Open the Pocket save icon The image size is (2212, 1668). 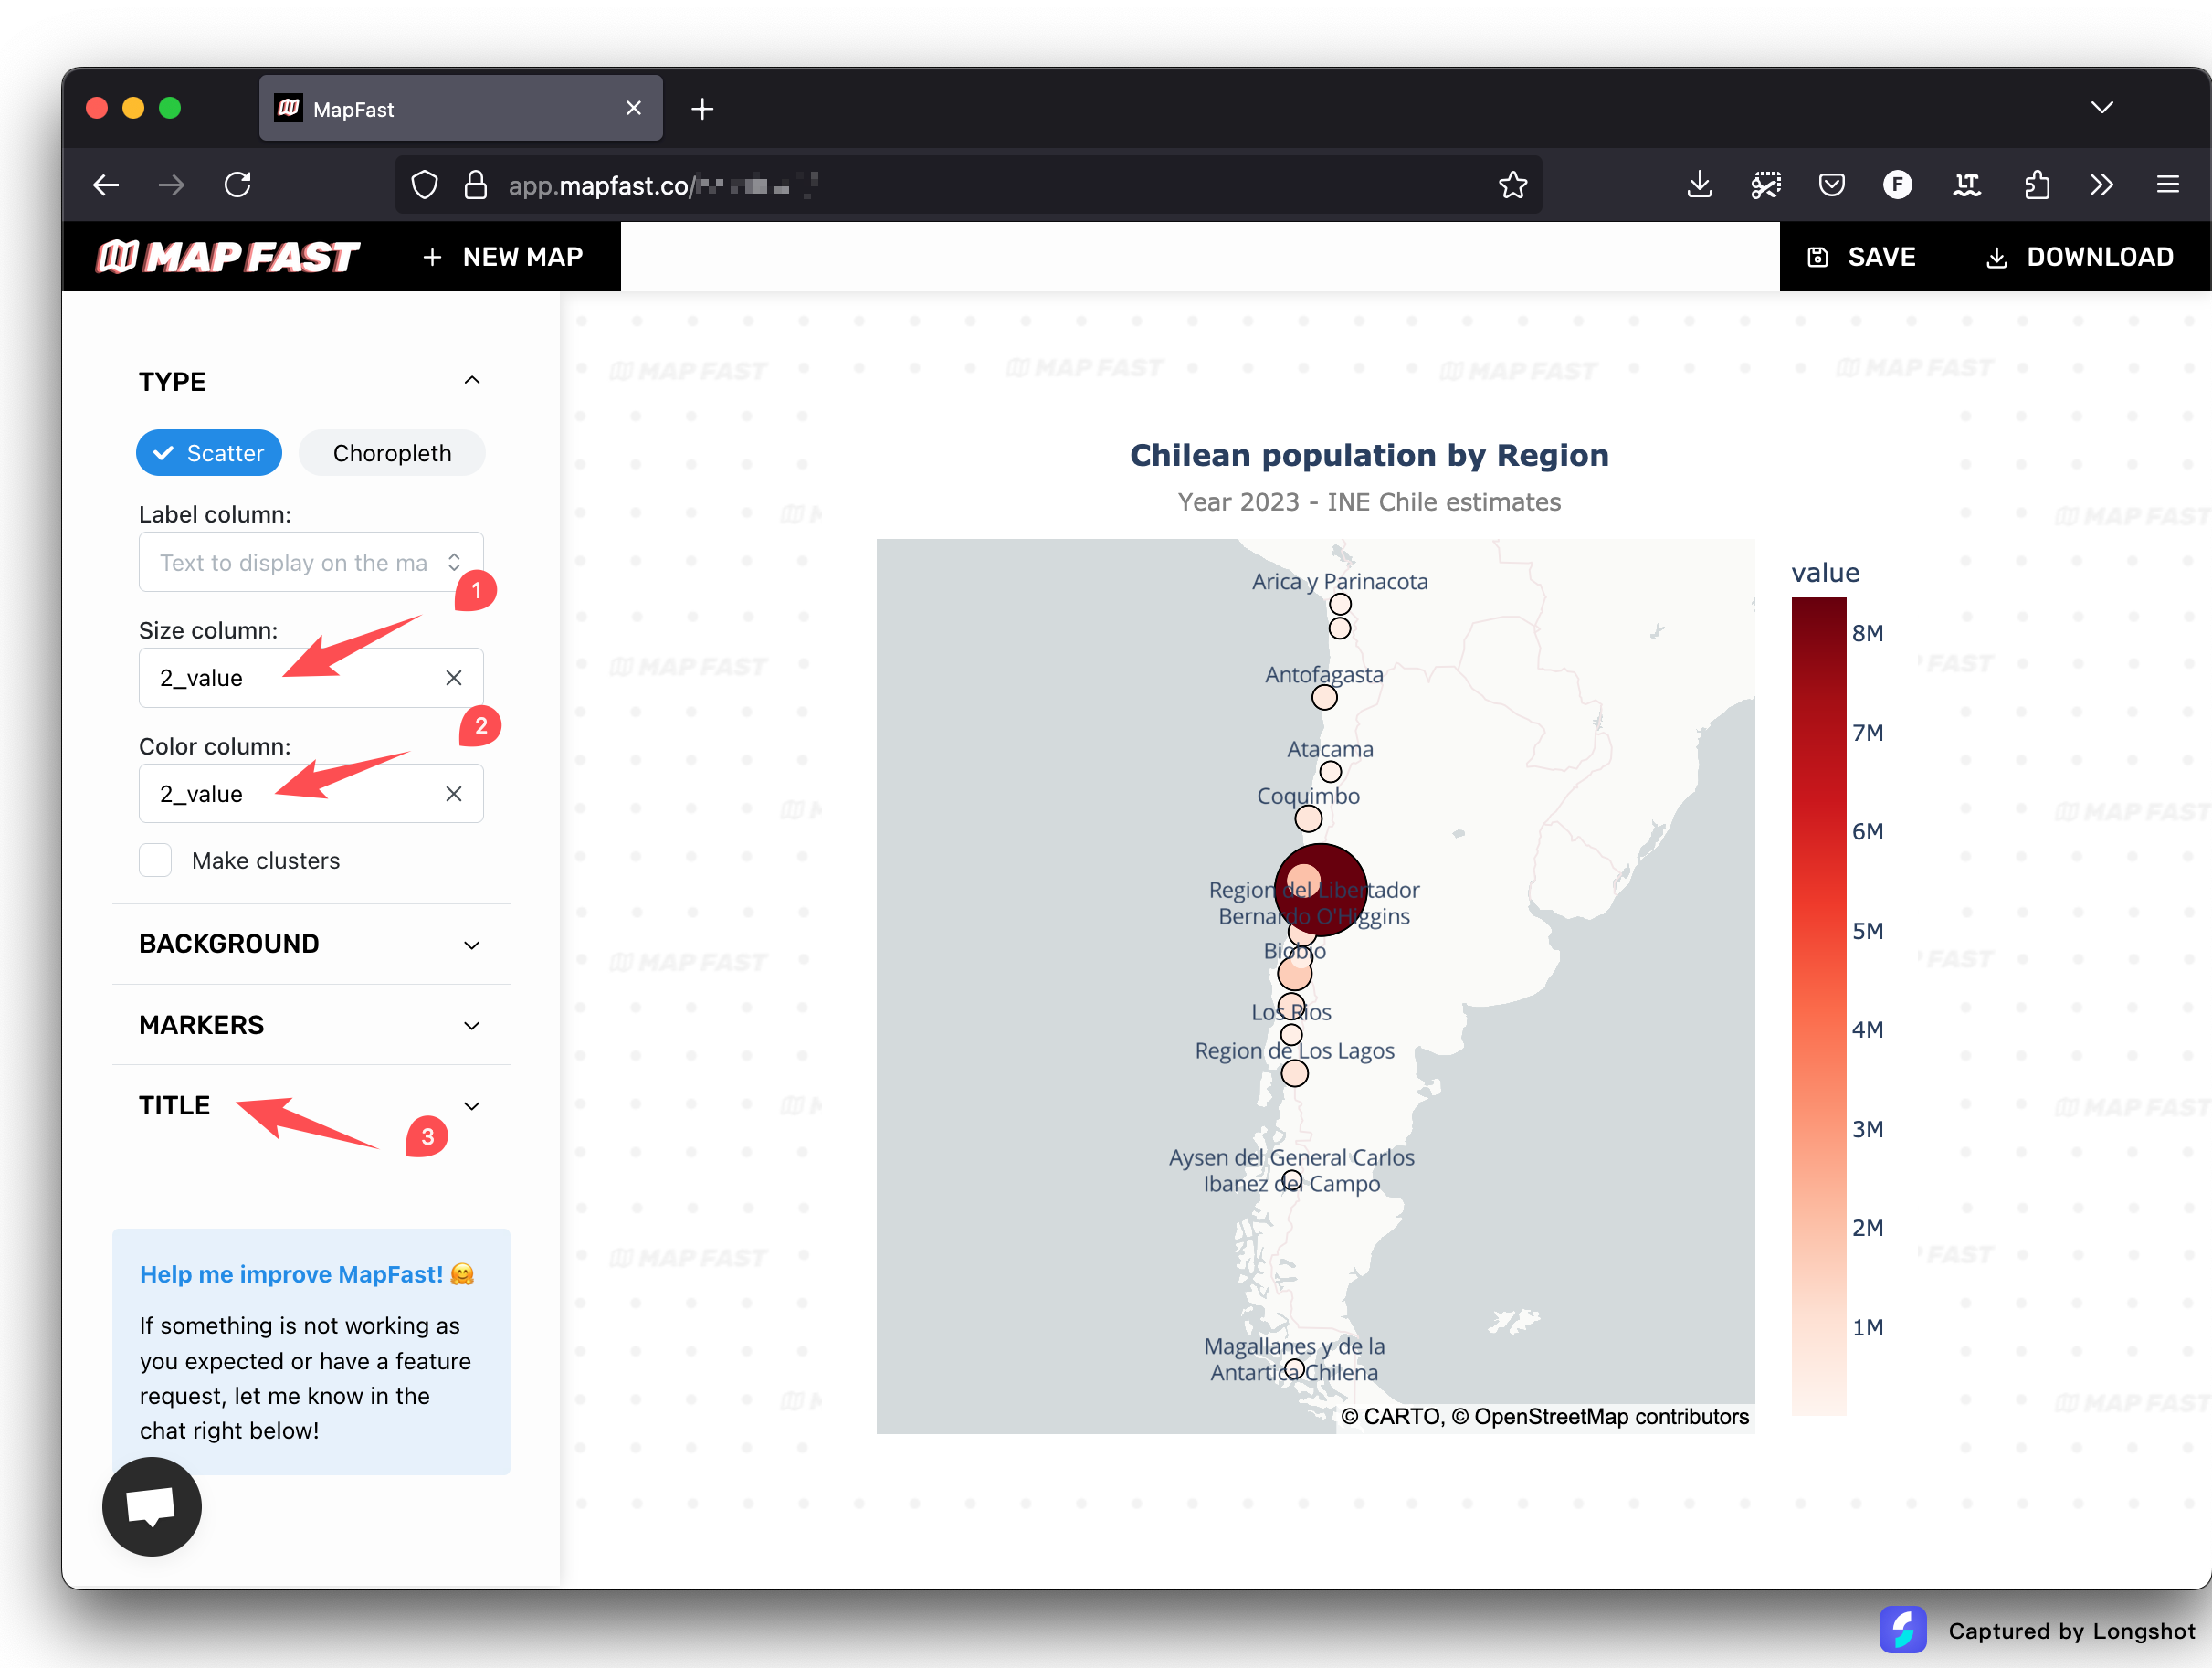1832,185
